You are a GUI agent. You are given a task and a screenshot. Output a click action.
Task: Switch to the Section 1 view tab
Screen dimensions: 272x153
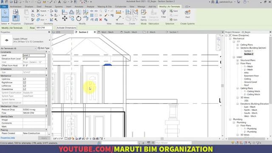174,32
